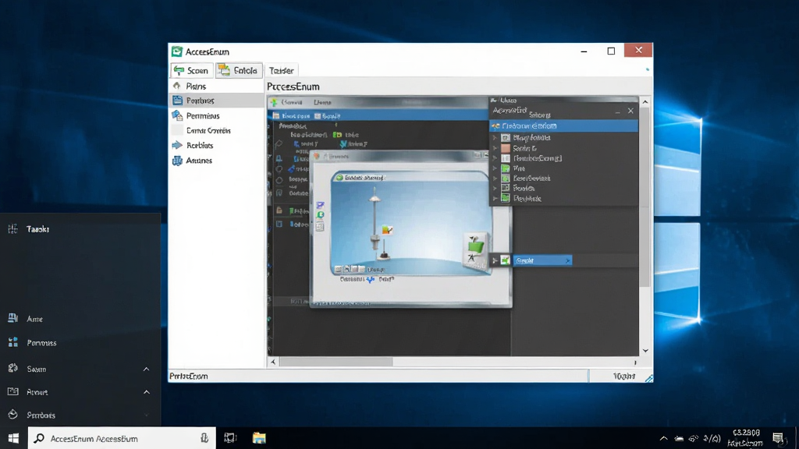
Task: Click the blue tag icon beside Penmeius
Action: tap(177, 115)
